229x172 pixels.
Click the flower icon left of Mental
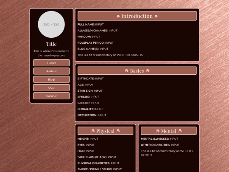click(158, 131)
